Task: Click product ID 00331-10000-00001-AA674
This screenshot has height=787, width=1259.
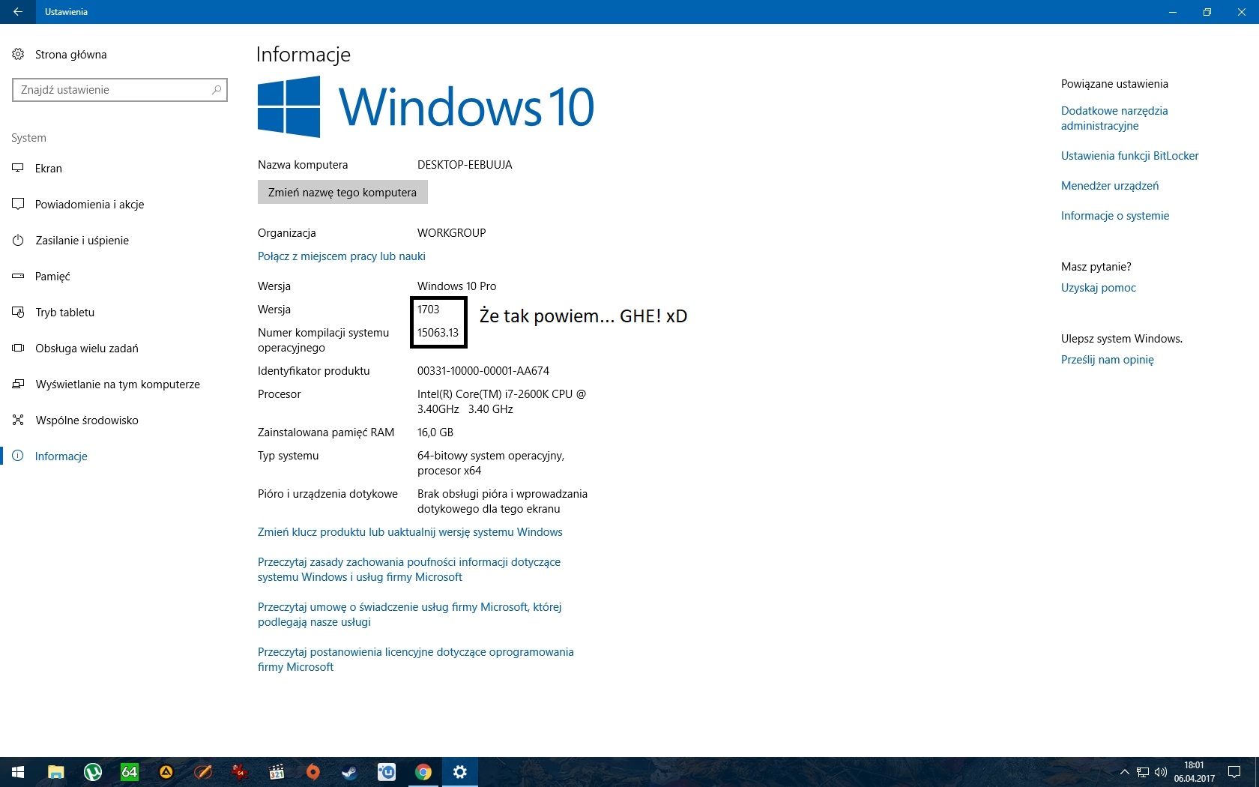Action: pyautogui.click(x=483, y=371)
